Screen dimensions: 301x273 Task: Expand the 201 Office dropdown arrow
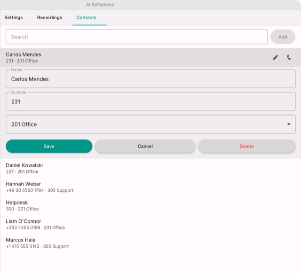(x=288, y=124)
